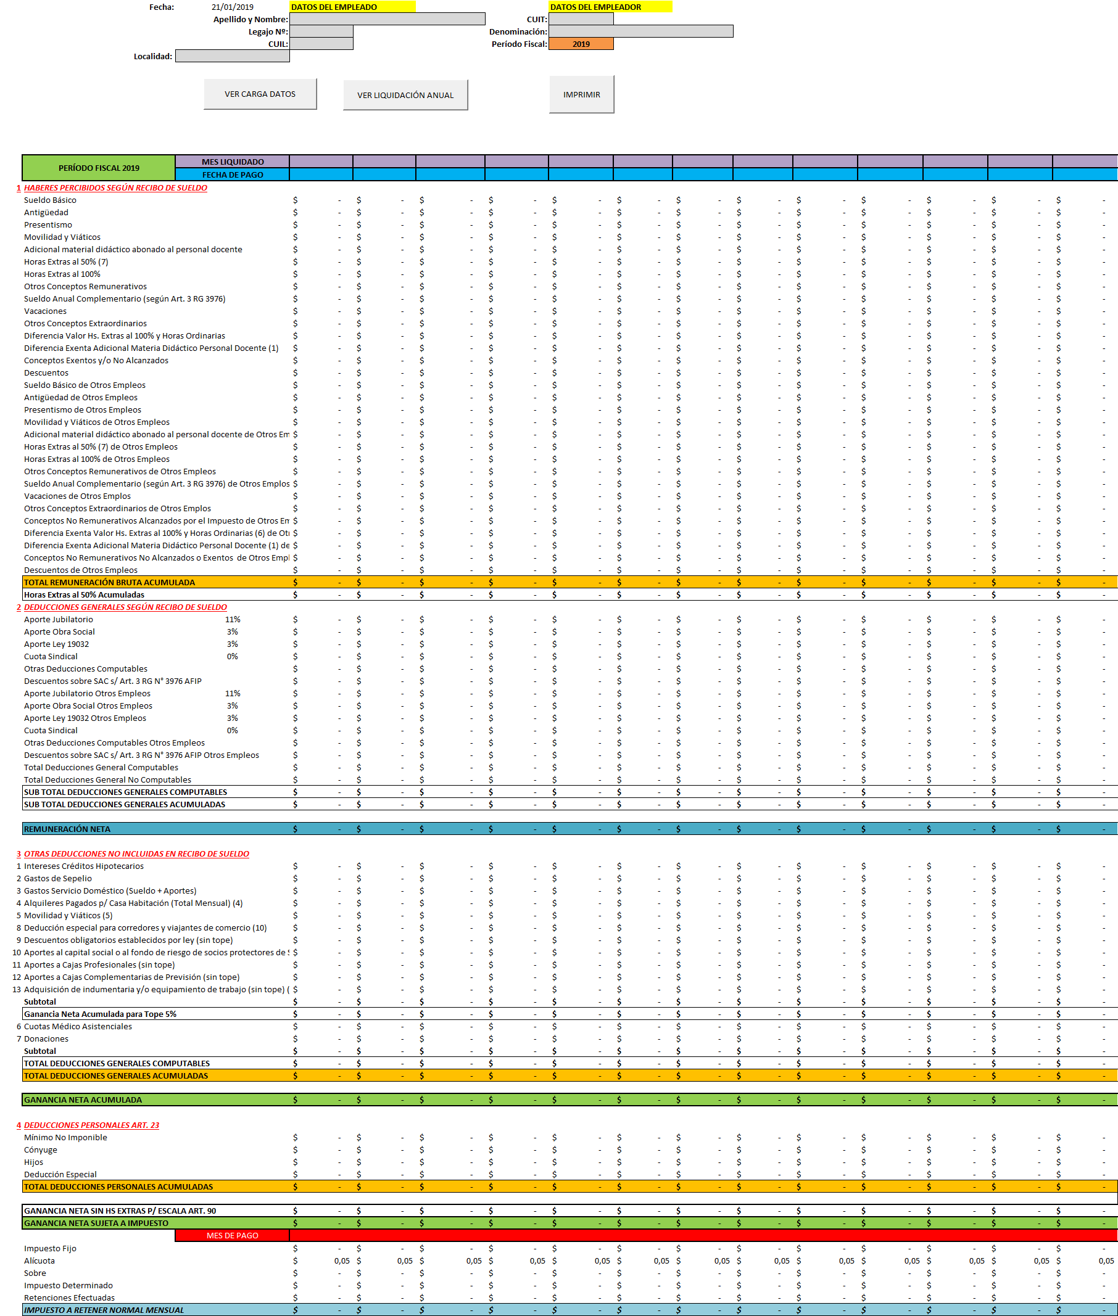Click the Impuesto Fijo label
1118x1316 pixels.
point(50,1248)
